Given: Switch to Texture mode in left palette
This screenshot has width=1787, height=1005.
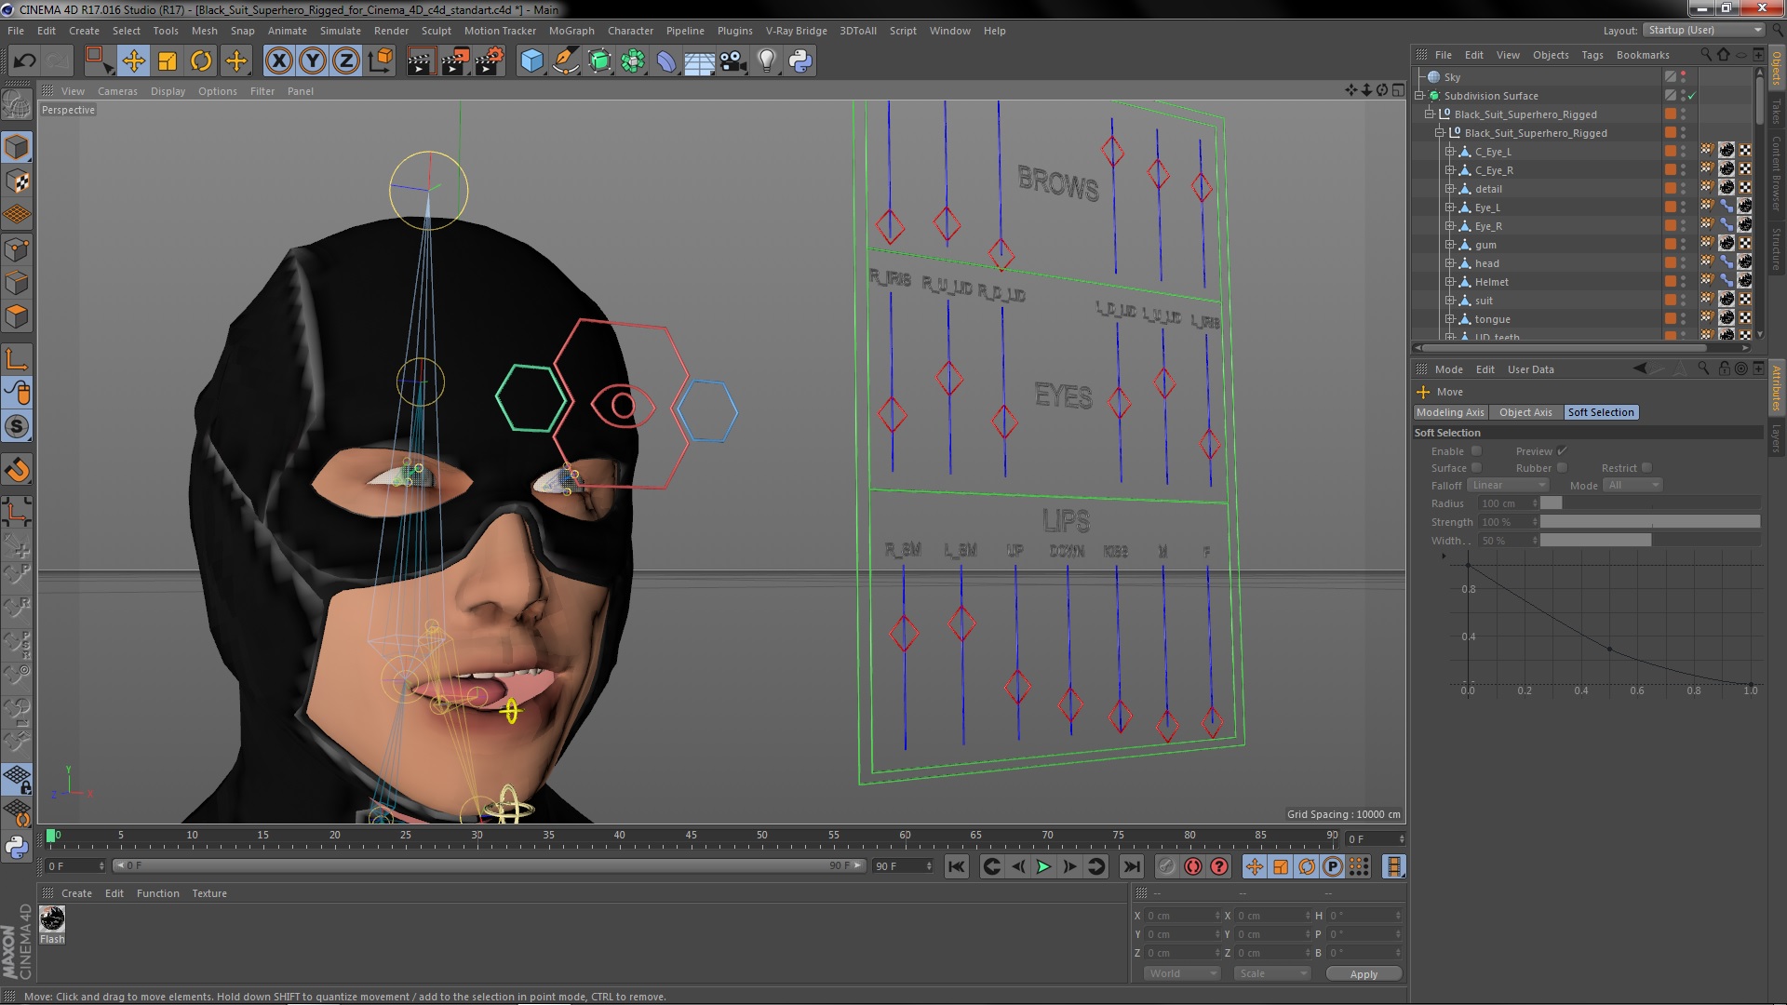Looking at the screenshot, I should (17, 181).
